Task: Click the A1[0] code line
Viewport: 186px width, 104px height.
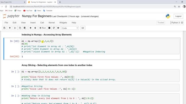Action: [x=24, y=44]
